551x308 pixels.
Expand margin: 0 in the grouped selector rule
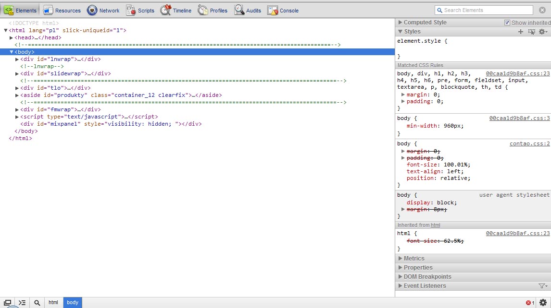403,95
